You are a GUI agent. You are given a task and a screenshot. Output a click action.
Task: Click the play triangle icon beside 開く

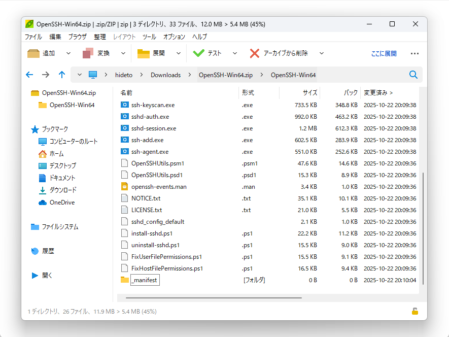(x=35, y=276)
